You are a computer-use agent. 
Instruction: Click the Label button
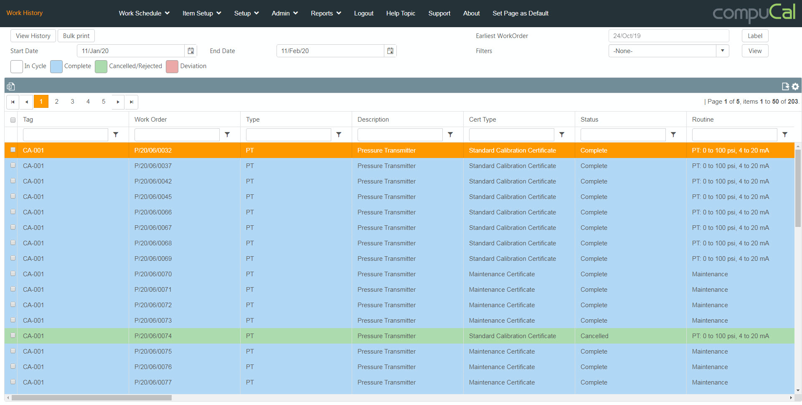[x=755, y=36]
